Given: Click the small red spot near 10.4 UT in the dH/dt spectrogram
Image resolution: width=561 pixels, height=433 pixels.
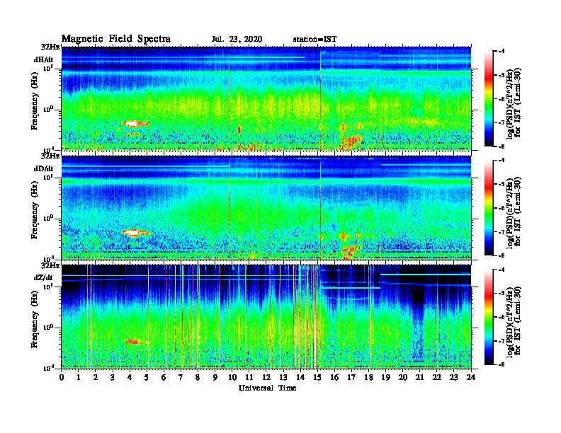Looking at the screenshot, I should coord(239,129).
